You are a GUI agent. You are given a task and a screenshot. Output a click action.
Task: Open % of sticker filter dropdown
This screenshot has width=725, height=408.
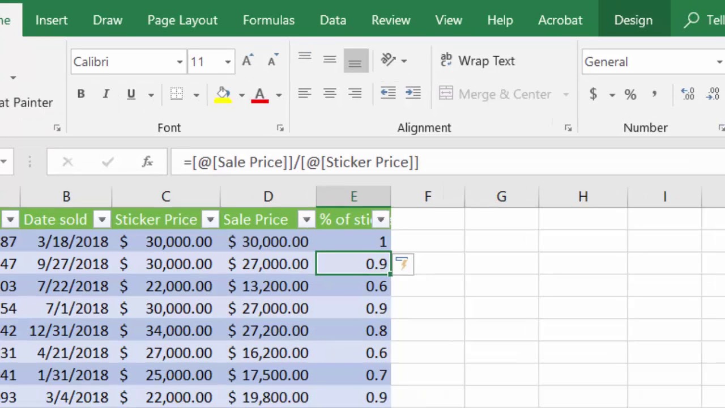coord(381,219)
